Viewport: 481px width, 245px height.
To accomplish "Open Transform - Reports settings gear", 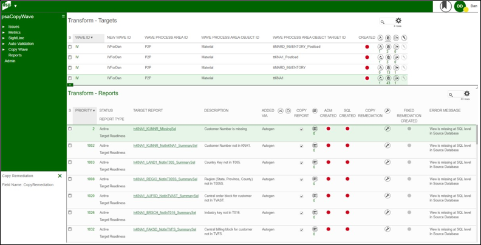I will pyautogui.click(x=466, y=94).
